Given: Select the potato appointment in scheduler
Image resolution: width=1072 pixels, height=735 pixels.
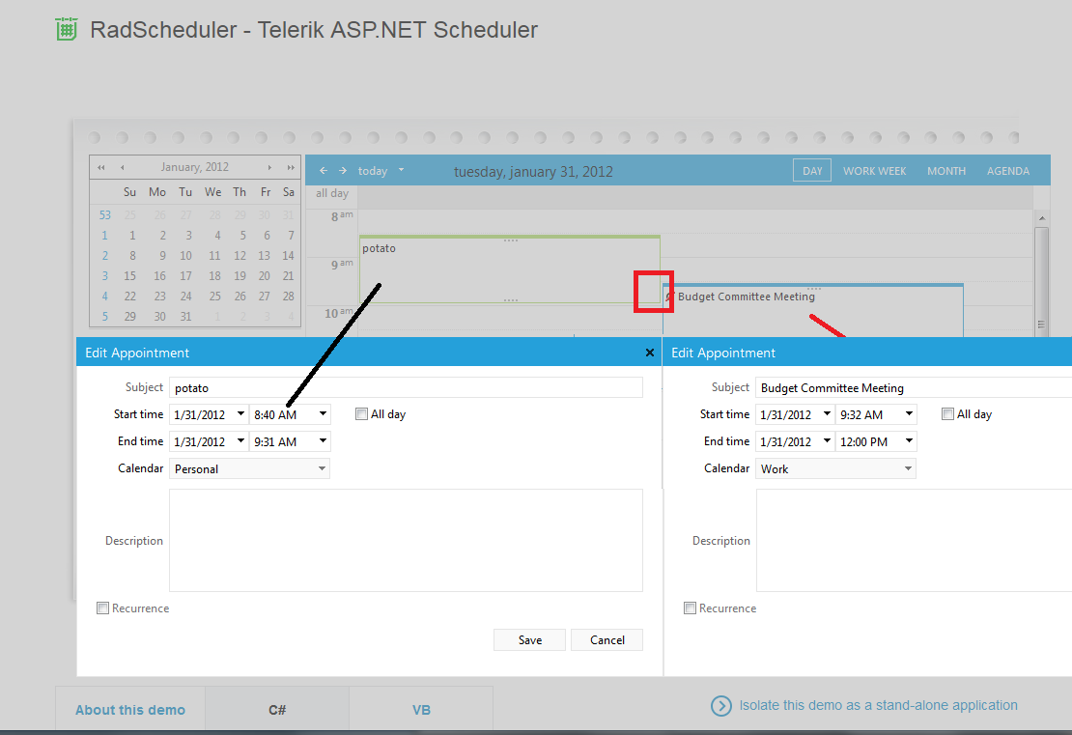Looking at the screenshot, I should tap(509, 269).
